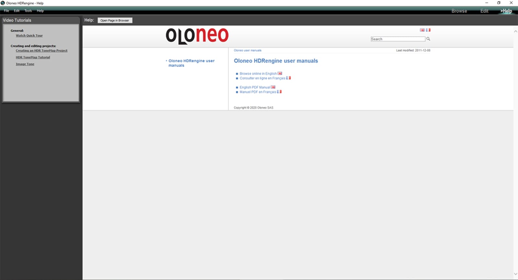Screen dimensions: 518x280
Task: Open the File menu
Action: pyautogui.click(x=6, y=11)
